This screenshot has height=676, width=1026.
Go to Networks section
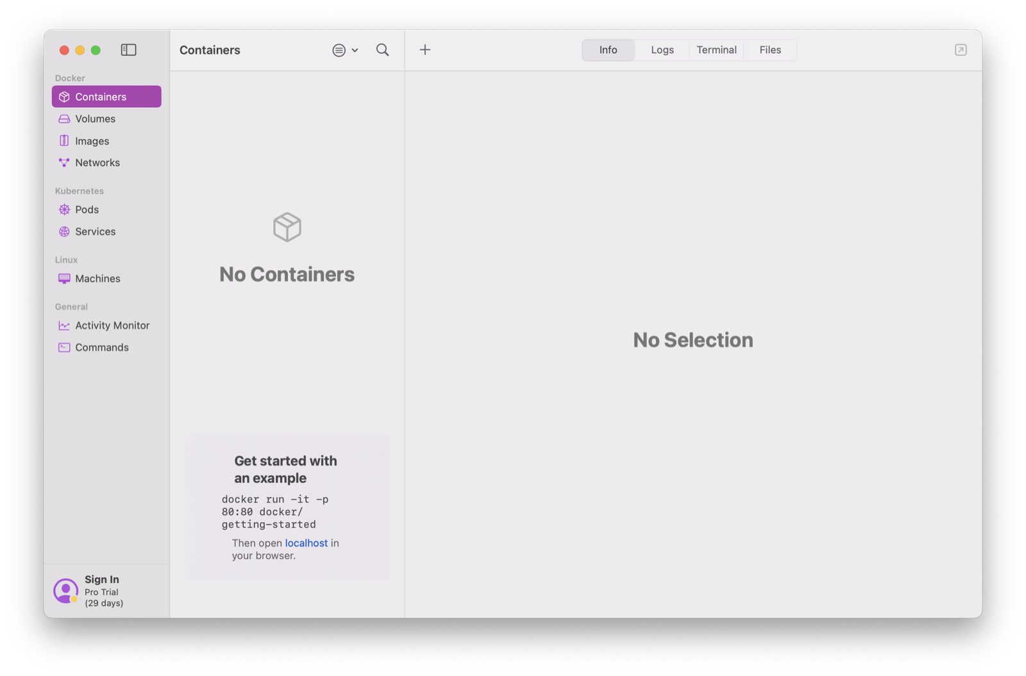point(106,163)
